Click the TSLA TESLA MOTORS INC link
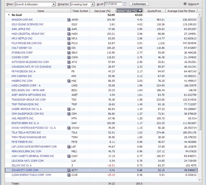The height and width of the screenshot is (185, 206). (26, 132)
